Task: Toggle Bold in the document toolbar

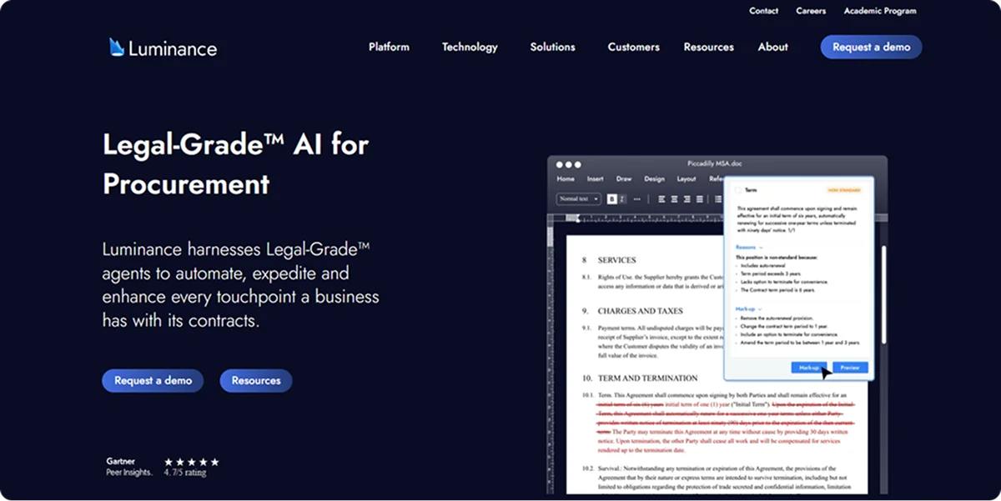Action: [611, 199]
